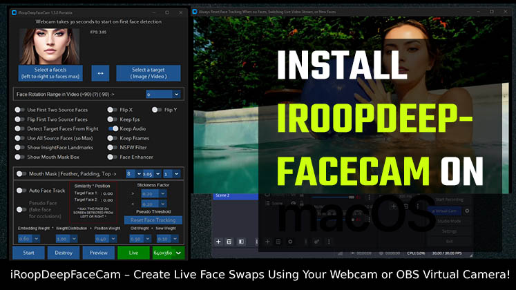
Task: Click the Destroy button
Action: coord(64,253)
